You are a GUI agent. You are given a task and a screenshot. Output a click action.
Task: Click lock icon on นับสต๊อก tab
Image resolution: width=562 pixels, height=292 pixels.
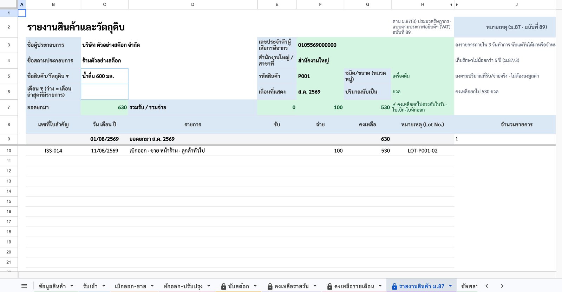pos(223,286)
